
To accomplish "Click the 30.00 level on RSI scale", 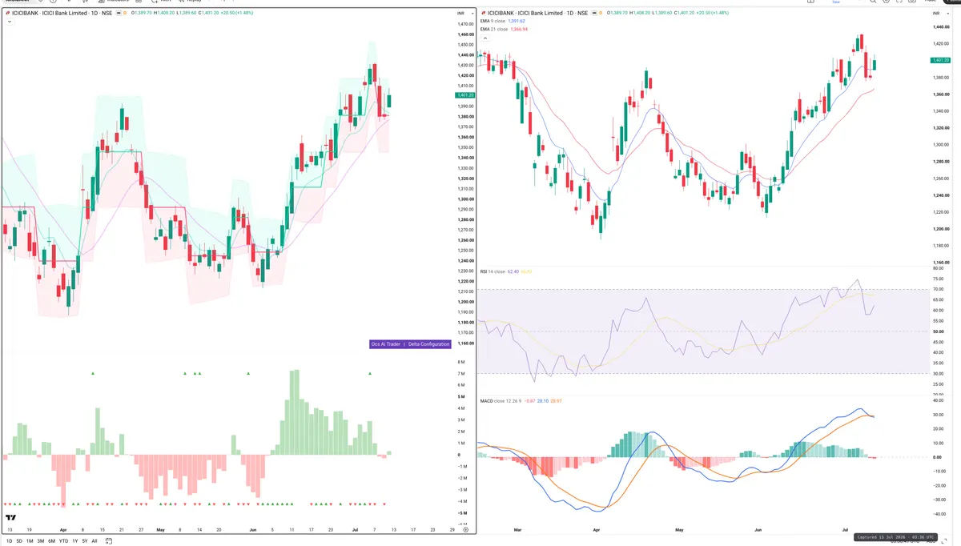I will [938, 374].
